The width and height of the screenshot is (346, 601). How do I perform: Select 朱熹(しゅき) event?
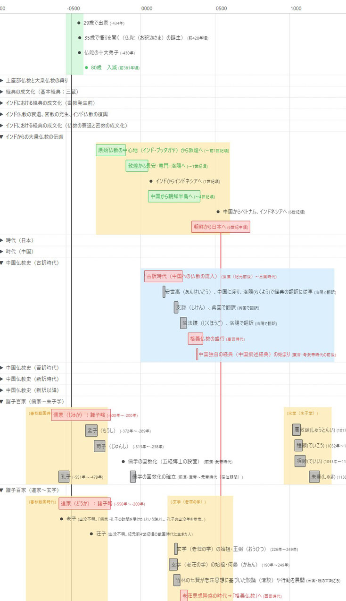click(x=314, y=477)
